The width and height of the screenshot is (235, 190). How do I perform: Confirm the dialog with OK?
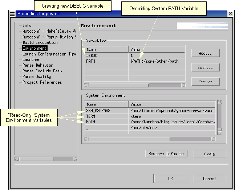170,178
